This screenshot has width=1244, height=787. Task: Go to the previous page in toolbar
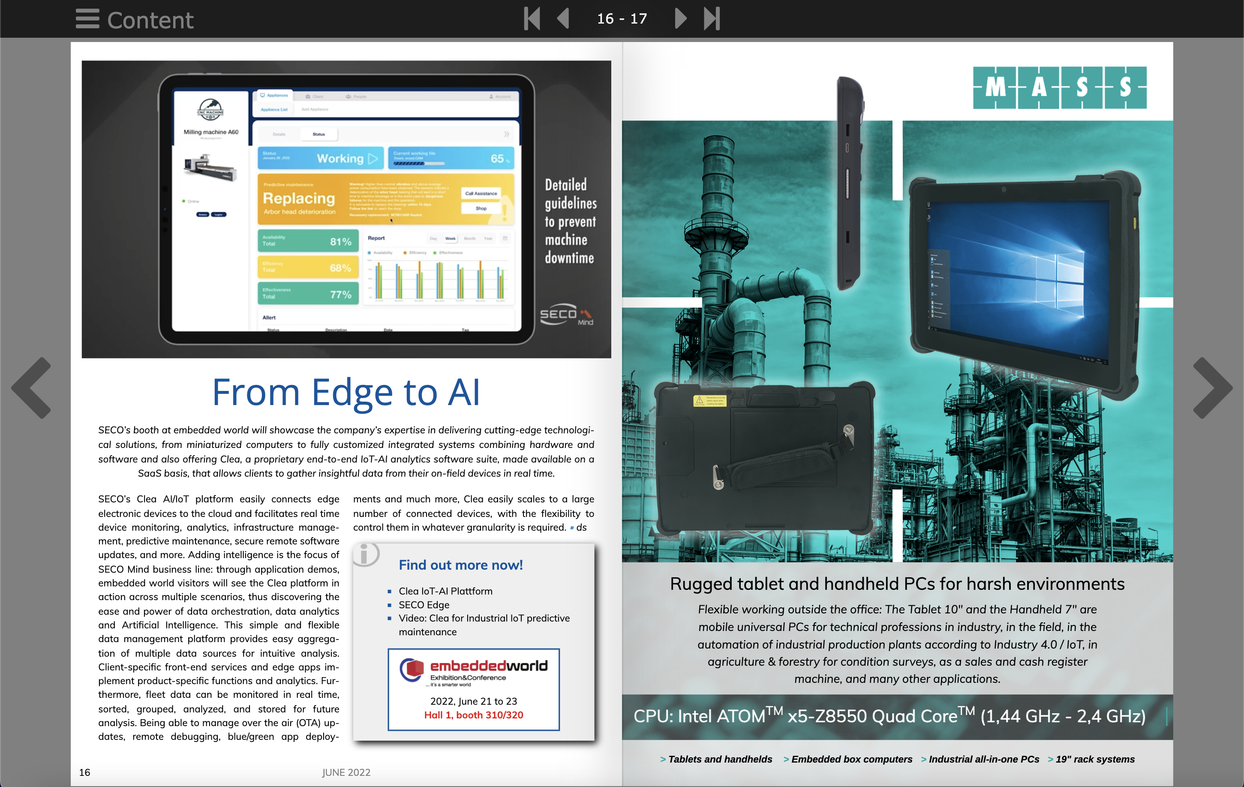pos(563,18)
